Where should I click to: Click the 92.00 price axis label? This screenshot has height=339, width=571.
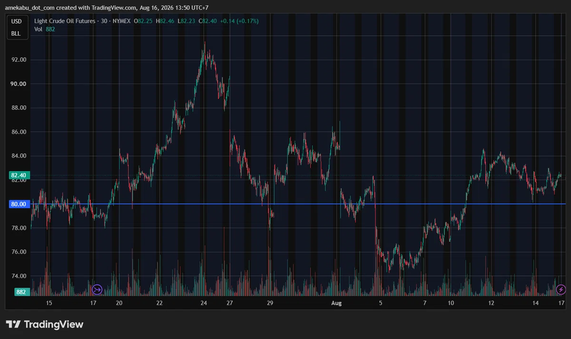coord(19,60)
